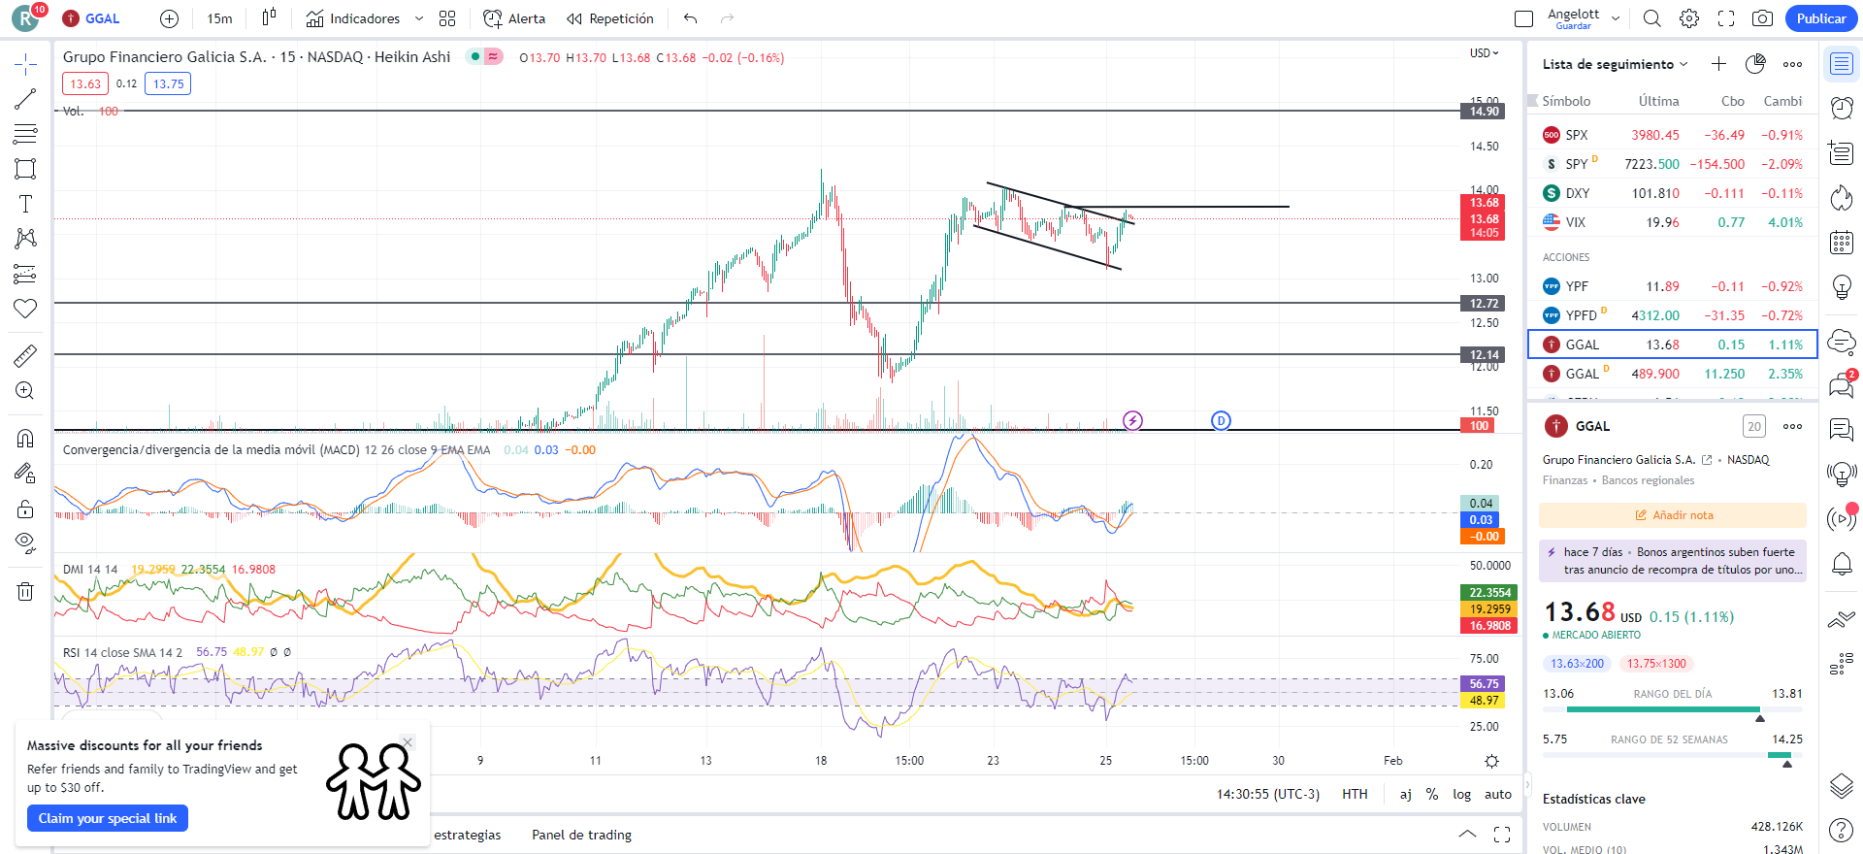Click Claim your special link button

click(x=108, y=818)
